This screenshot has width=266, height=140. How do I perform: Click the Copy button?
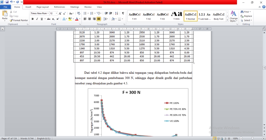coord(14,16)
